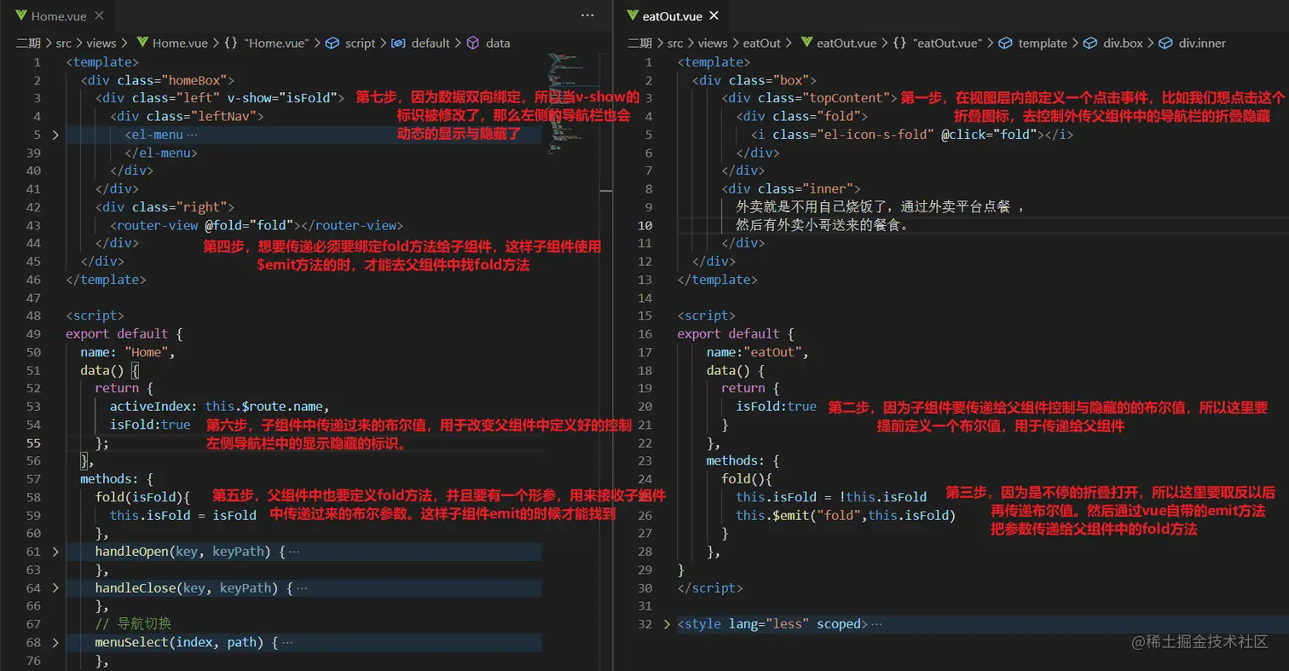Switch to the eatOut.vue editor tab

coord(673,15)
